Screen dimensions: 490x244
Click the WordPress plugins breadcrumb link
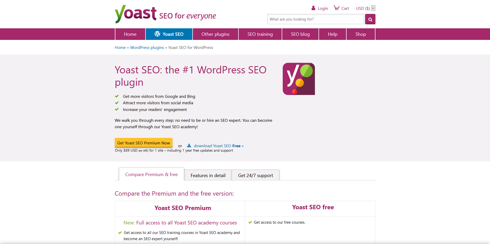click(147, 48)
